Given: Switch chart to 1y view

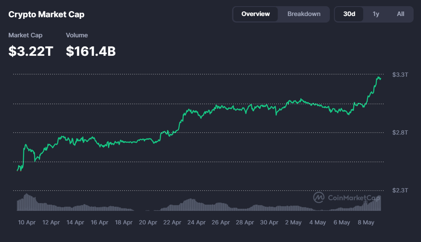Looking at the screenshot, I should [x=376, y=14].
